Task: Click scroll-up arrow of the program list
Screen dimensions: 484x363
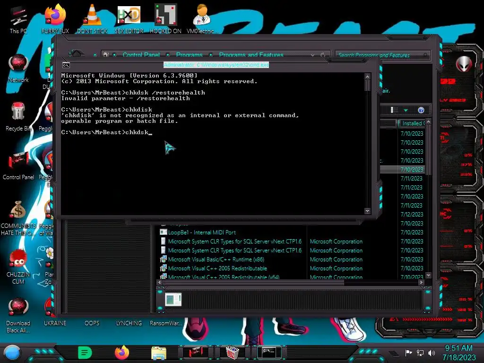Action: [x=428, y=122]
